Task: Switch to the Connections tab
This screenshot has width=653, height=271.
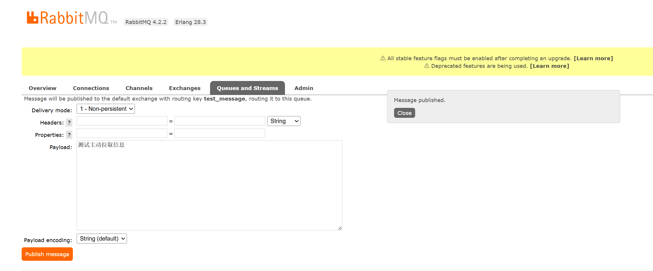Action: click(91, 88)
